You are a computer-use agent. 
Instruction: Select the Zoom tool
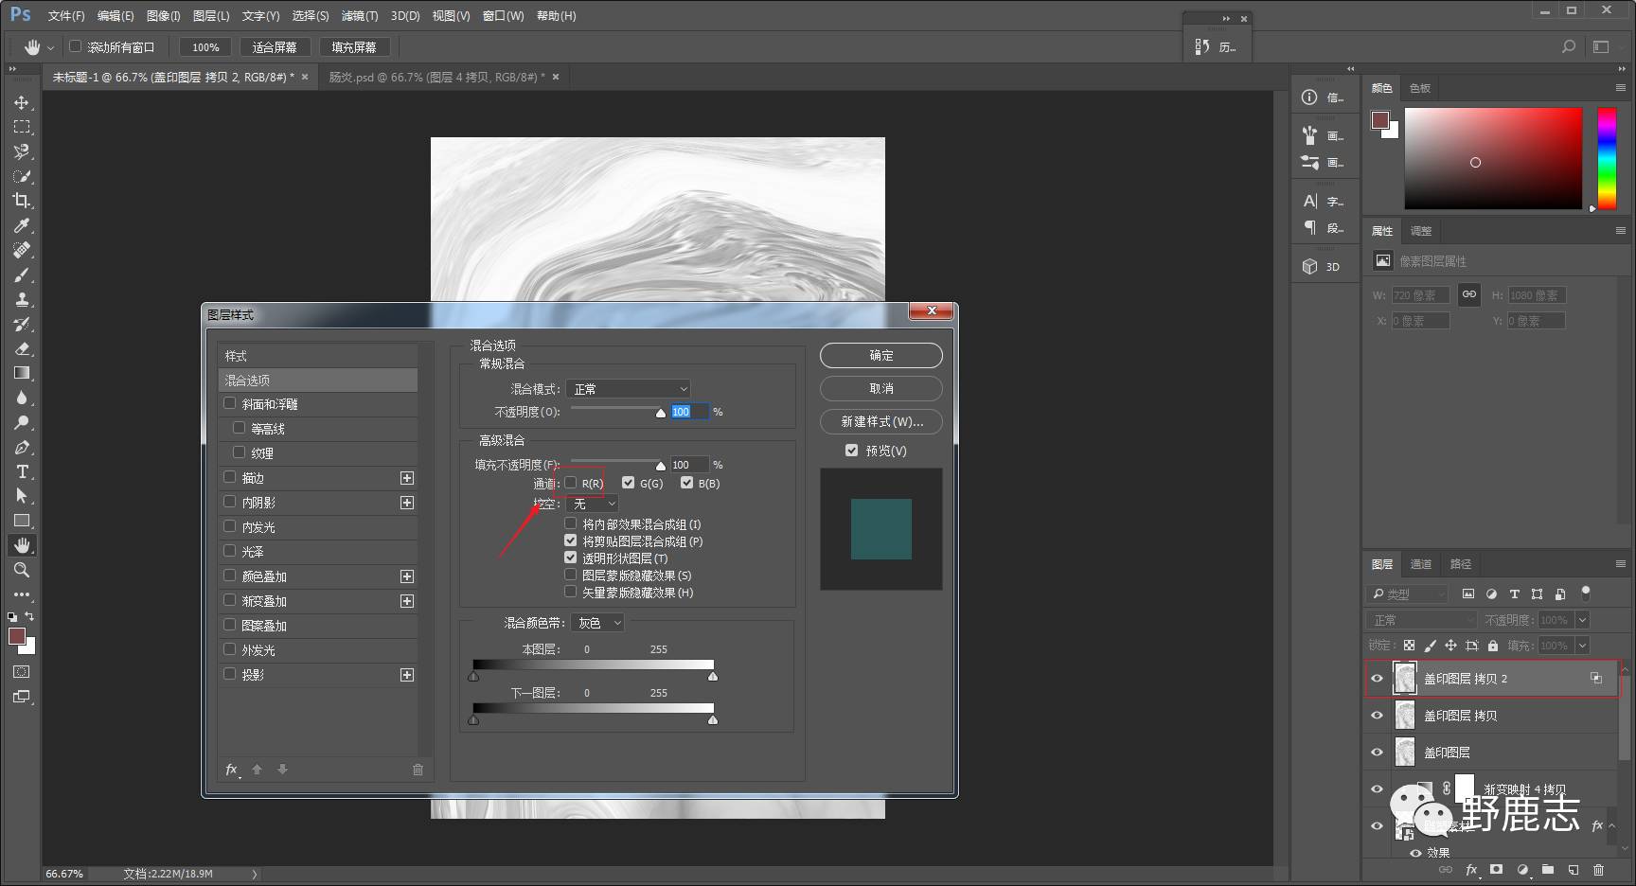[21, 570]
